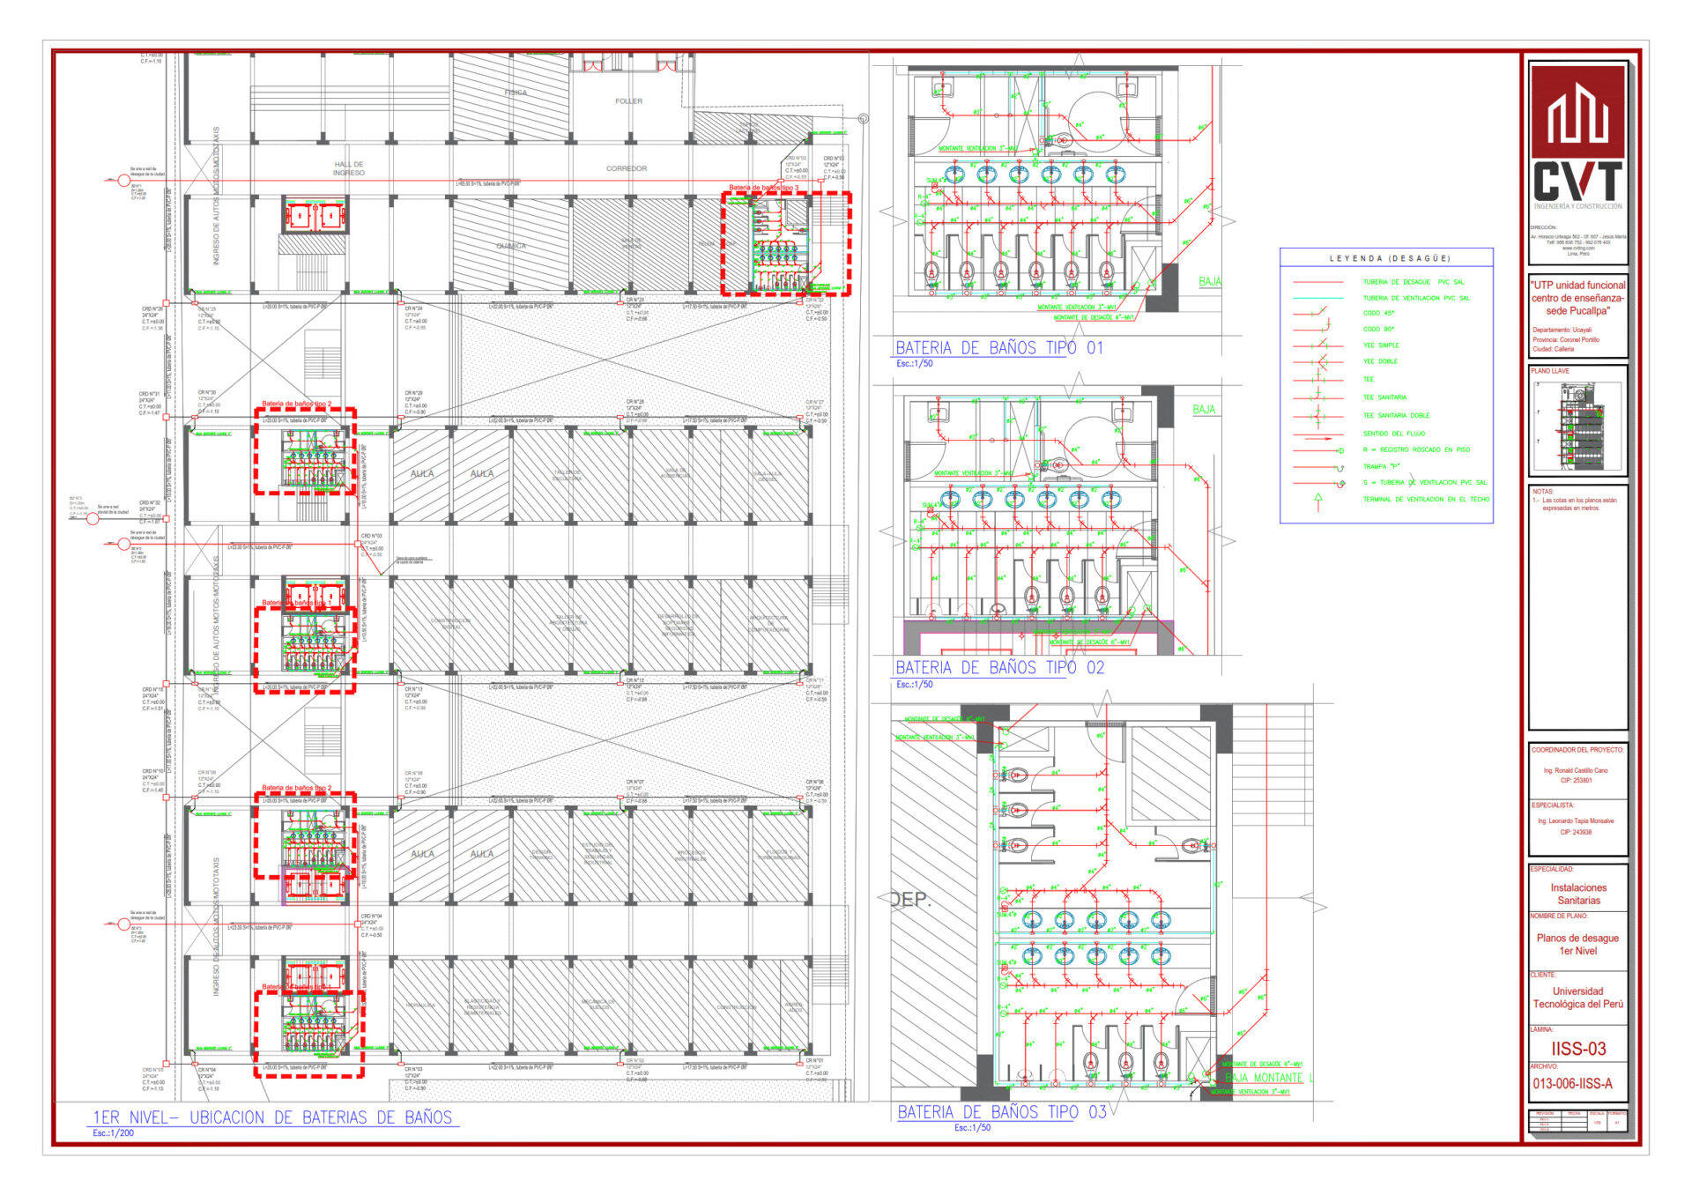
Task: Click the Codo 45° symbol in legend
Action: pyautogui.click(x=1318, y=313)
